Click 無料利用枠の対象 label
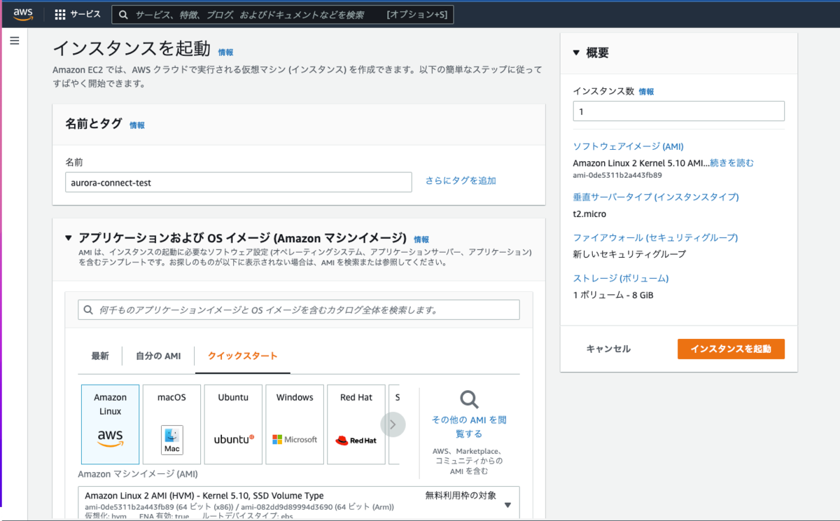Viewport: 840px width, 521px height. coord(461,495)
